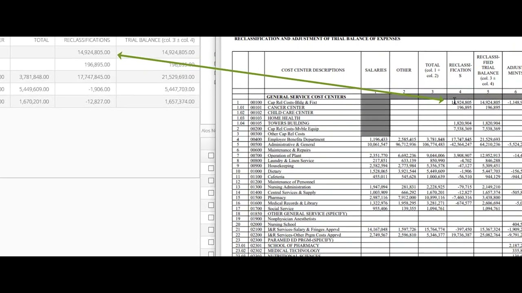Click the OTHER GENERAL SERVICE (SPECIFY) row label

tap(307, 214)
